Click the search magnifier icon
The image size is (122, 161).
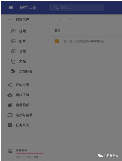[56, 7]
